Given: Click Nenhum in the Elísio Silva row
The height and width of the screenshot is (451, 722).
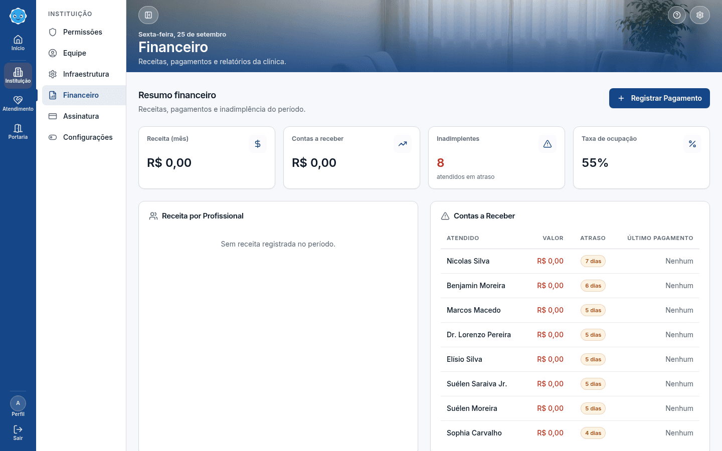Looking at the screenshot, I should tap(679, 359).
